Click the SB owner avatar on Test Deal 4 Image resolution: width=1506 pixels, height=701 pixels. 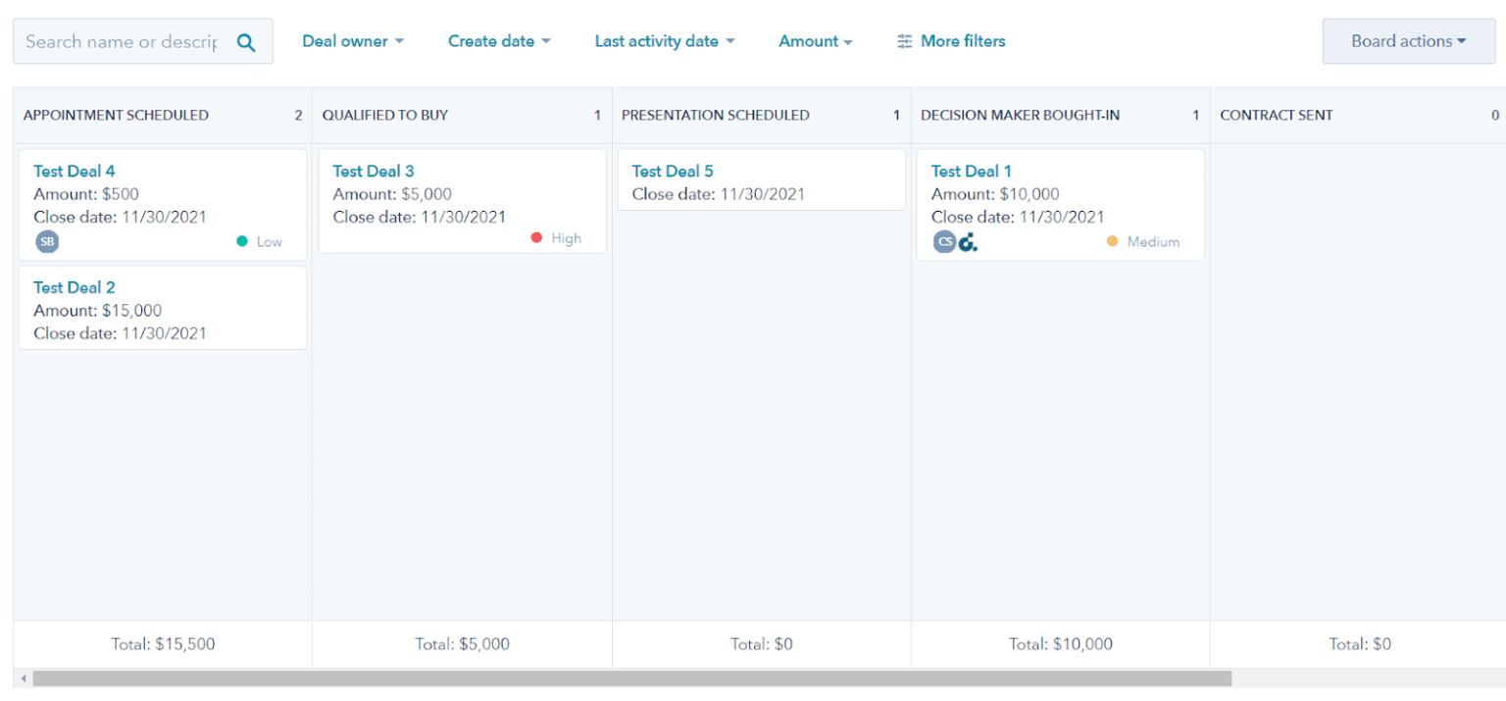[47, 241]
